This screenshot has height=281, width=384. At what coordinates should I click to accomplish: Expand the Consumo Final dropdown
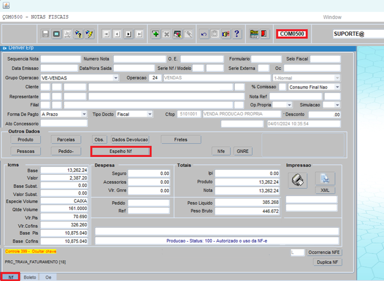pyautogui.click(x=337, y=87)
